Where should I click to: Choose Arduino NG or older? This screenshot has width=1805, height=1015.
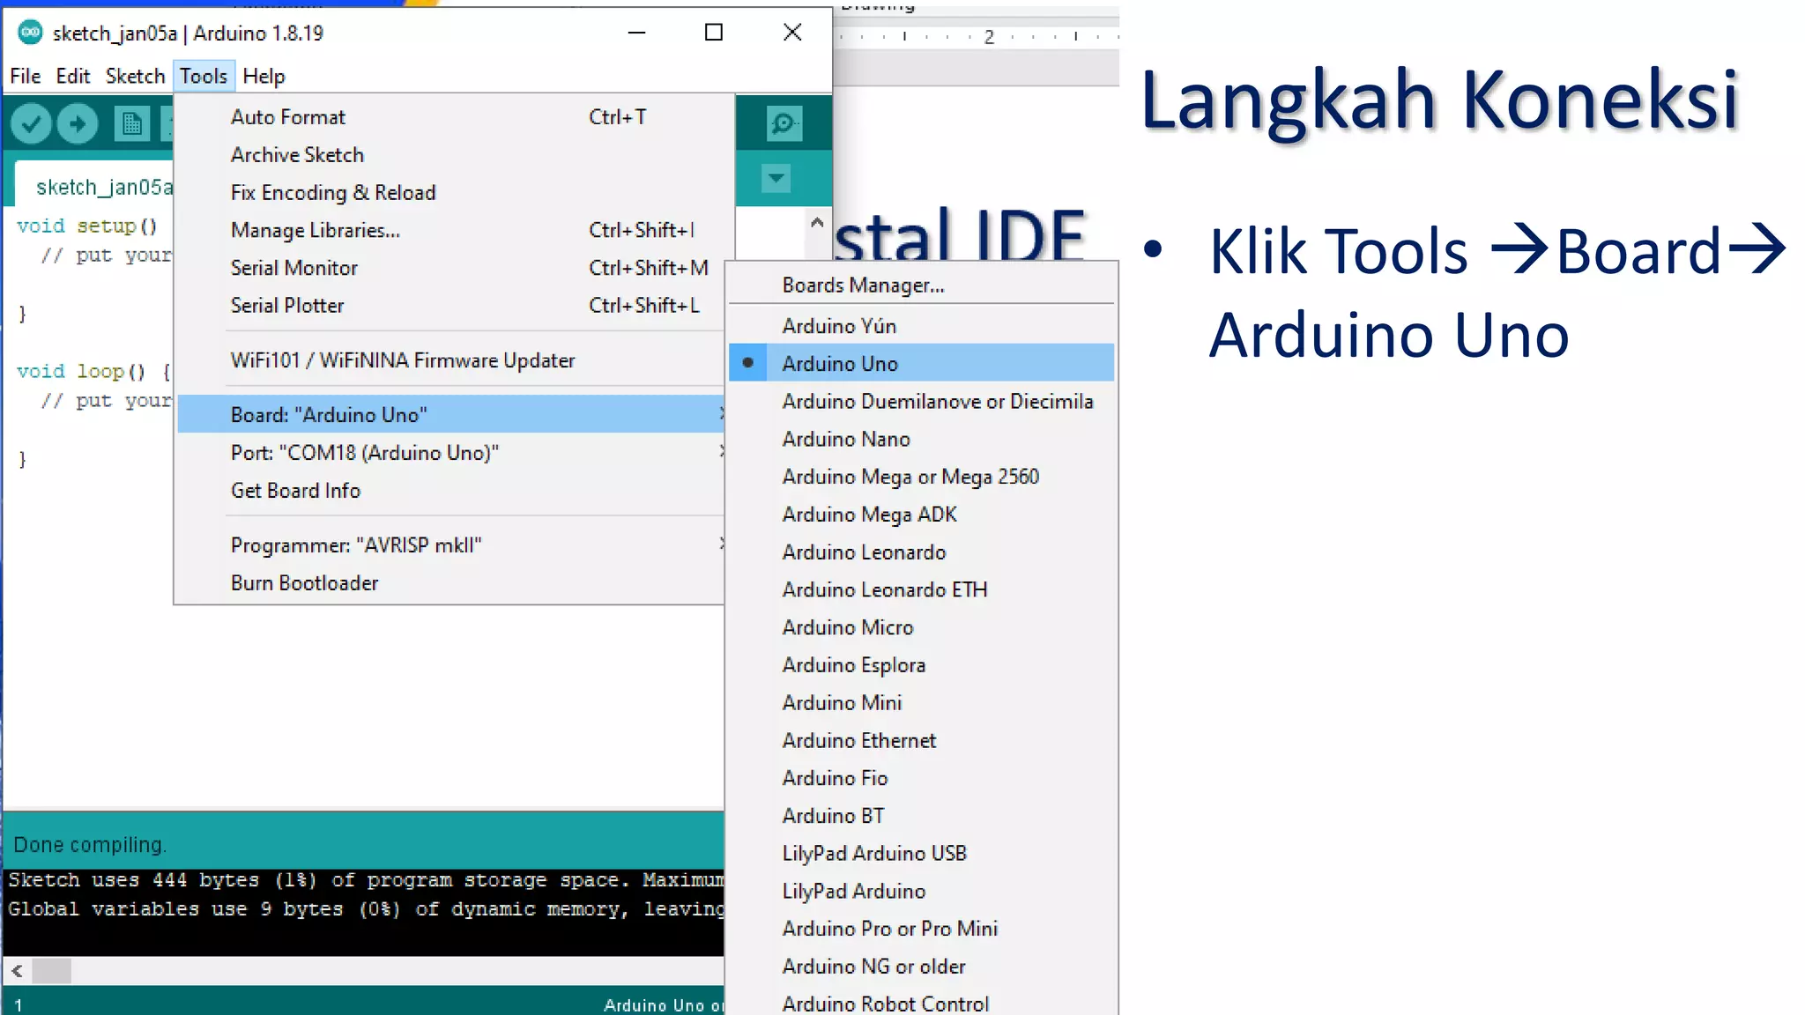[x=922, y=967]
